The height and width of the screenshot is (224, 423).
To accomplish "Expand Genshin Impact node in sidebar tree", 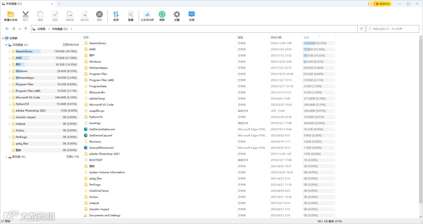I will click(x=9, y=117).
